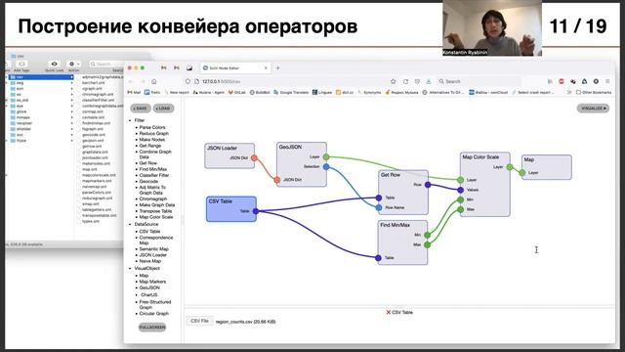Switch to SciVi Node Editor browser tab

234,68
